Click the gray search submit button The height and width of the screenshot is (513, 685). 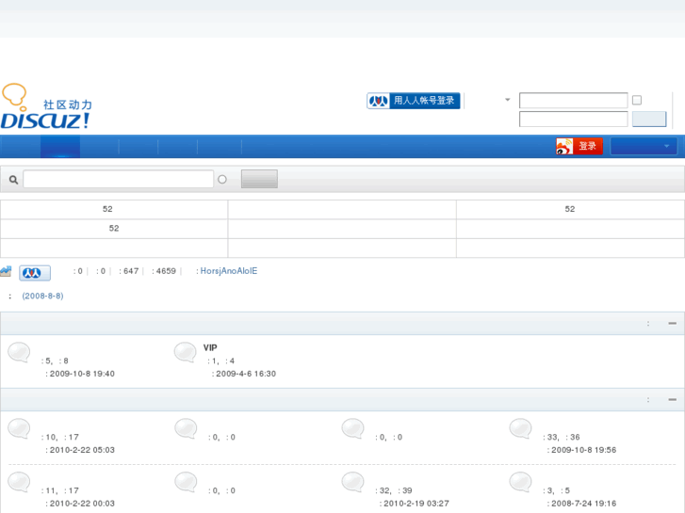259,179
